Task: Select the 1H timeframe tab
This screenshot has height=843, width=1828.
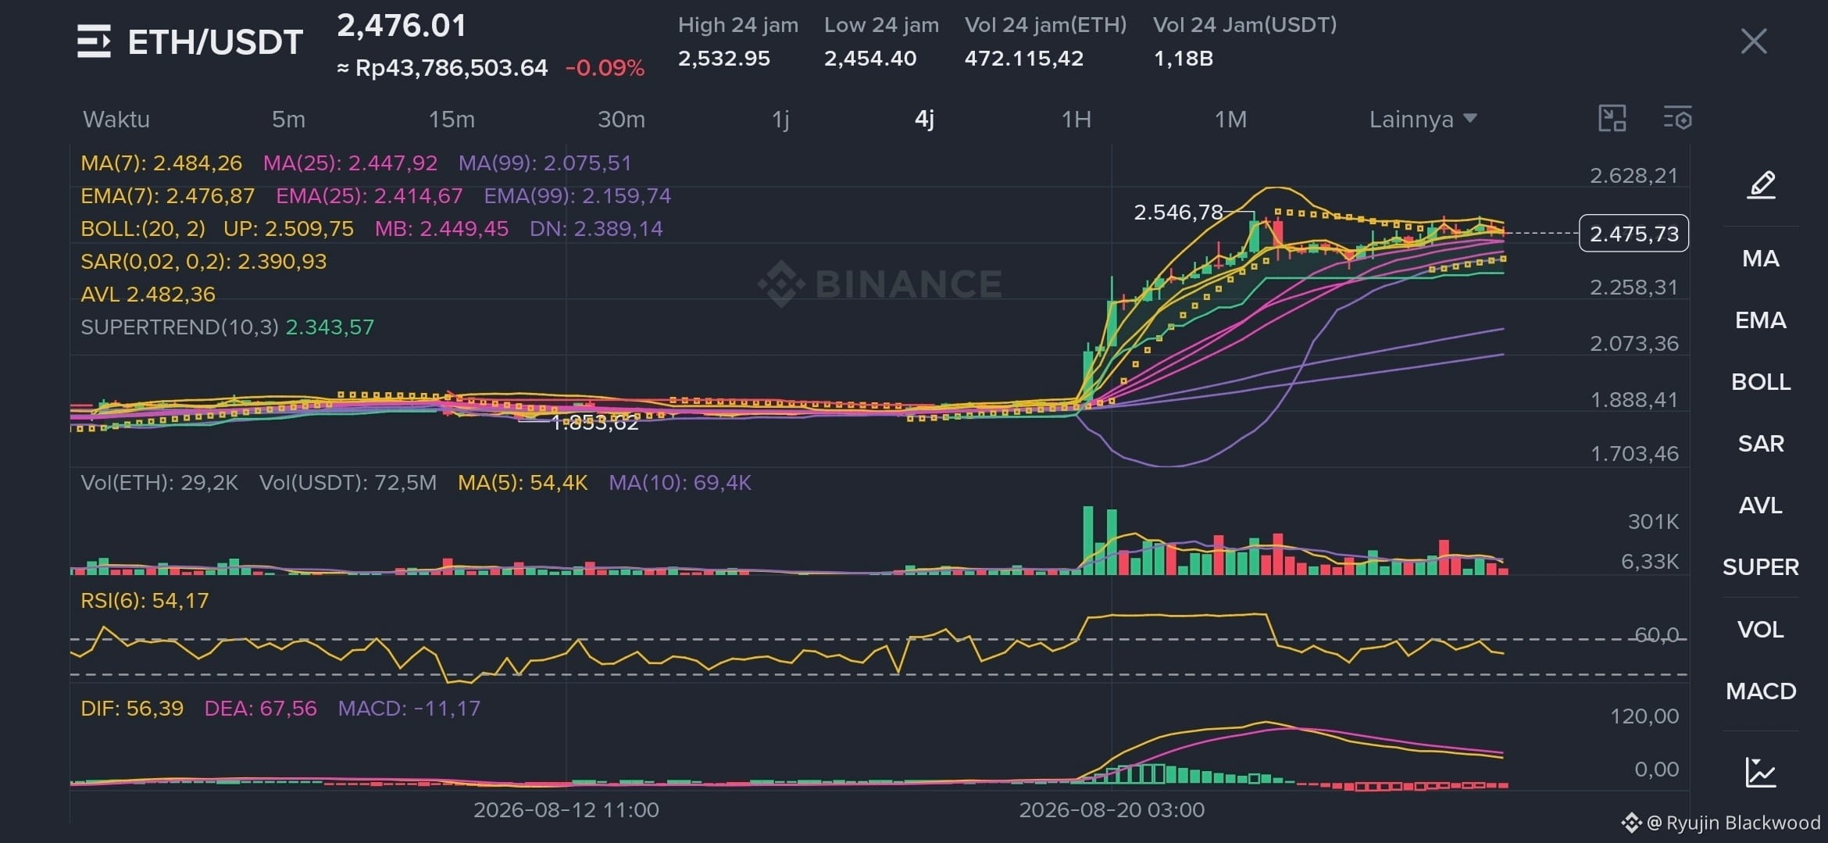Action: pos(1076,120)
